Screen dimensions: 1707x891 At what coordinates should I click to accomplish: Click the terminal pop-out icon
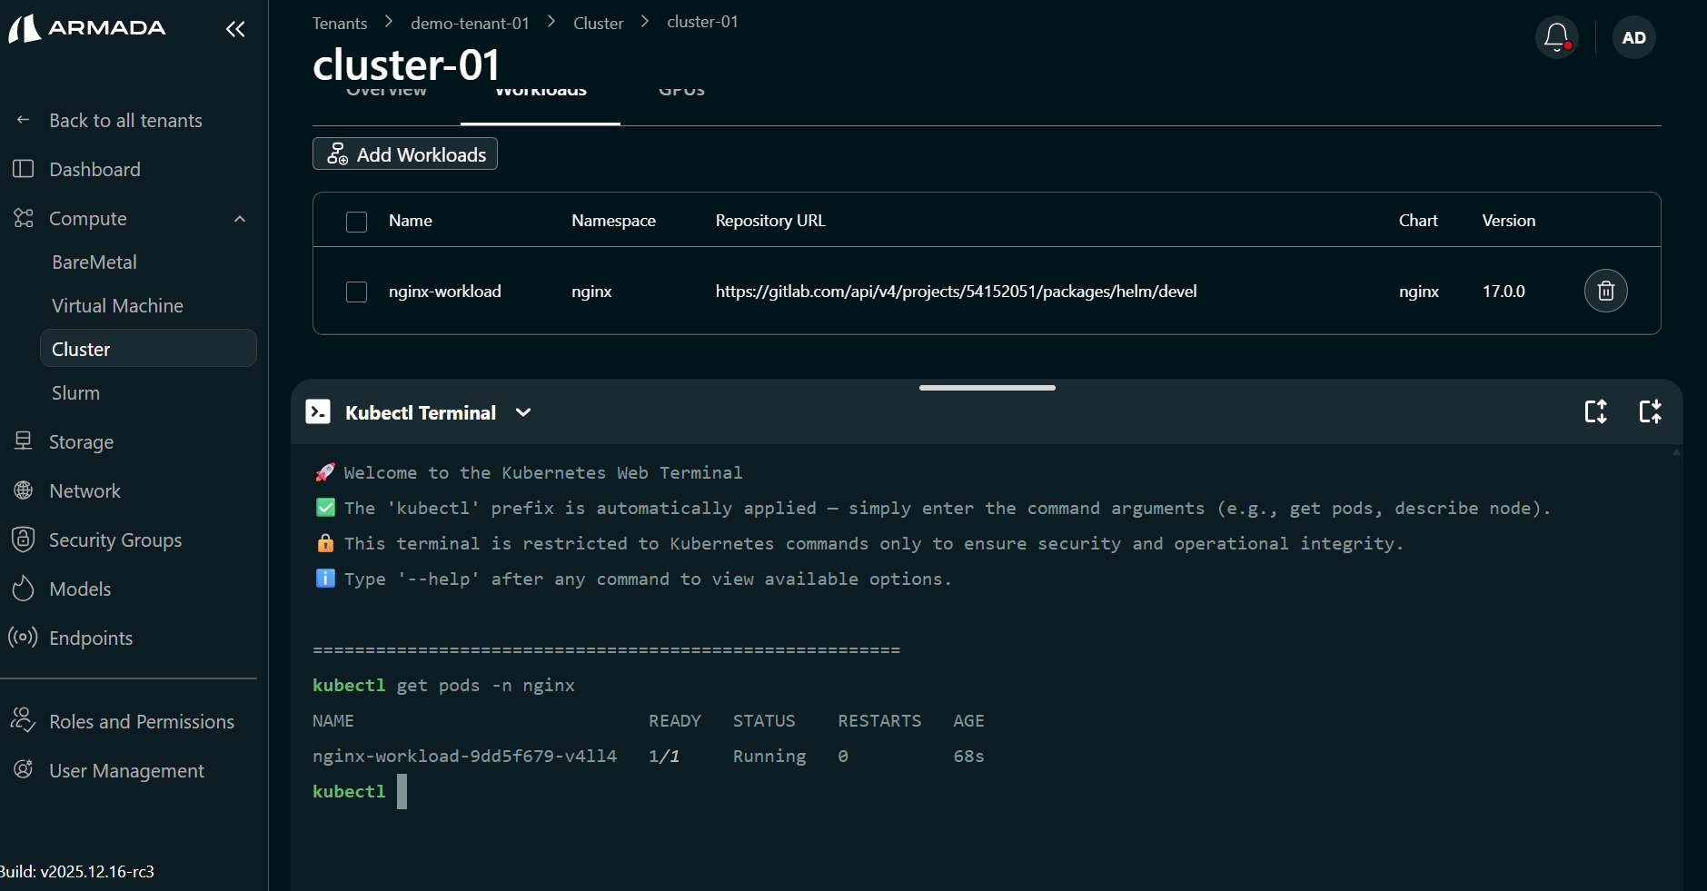(x=1650, y=411)
